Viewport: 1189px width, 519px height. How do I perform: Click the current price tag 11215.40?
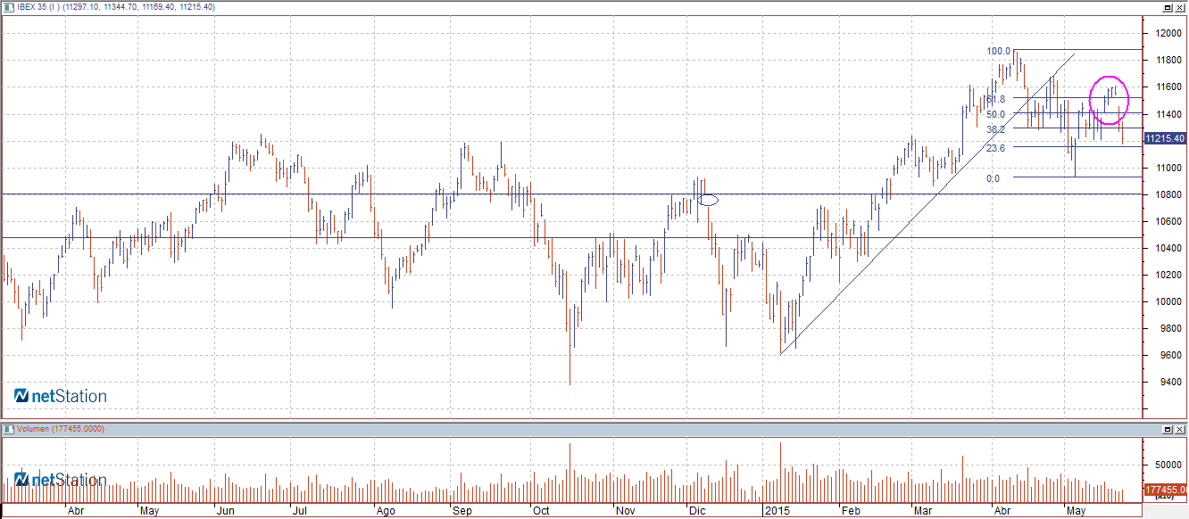click(1165, 139)
